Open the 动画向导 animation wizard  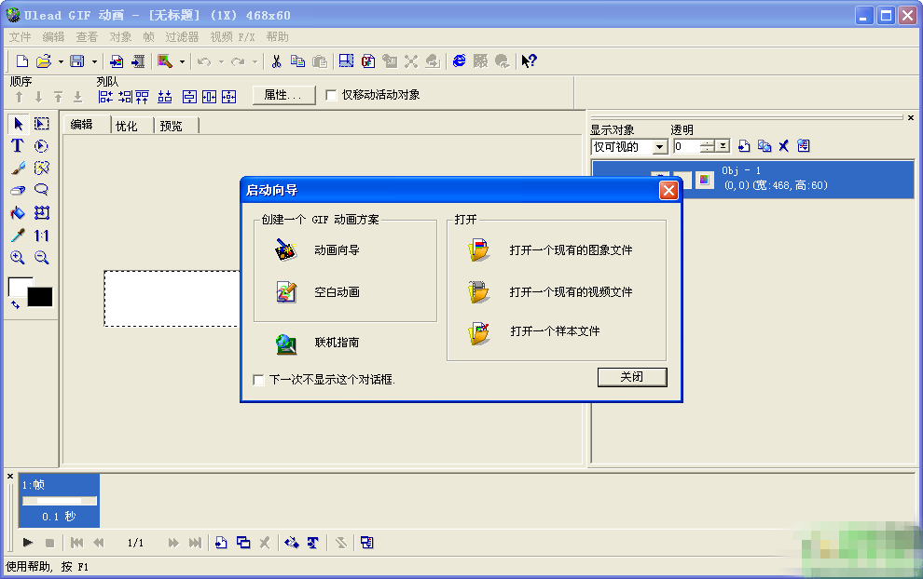pyautogui.click(x=336, y=250)
